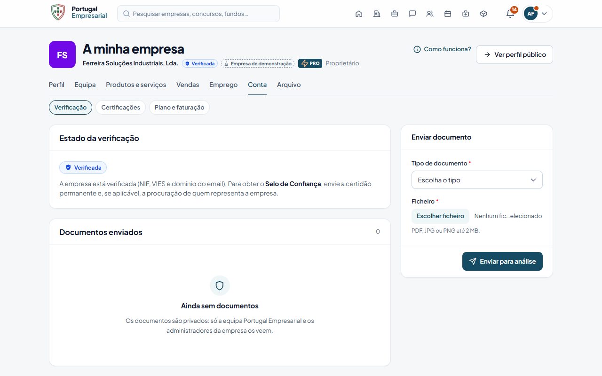602x376 pixels.
Task: Open the home icon in top navigation
Action: [x=359, y=14]
